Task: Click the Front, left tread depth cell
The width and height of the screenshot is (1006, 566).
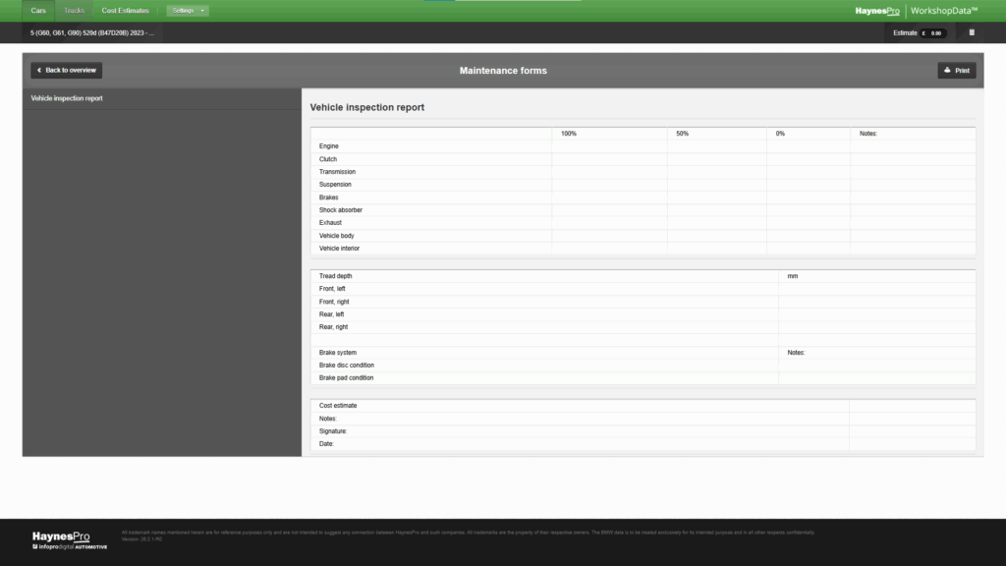Action: (x=876, y=289)
